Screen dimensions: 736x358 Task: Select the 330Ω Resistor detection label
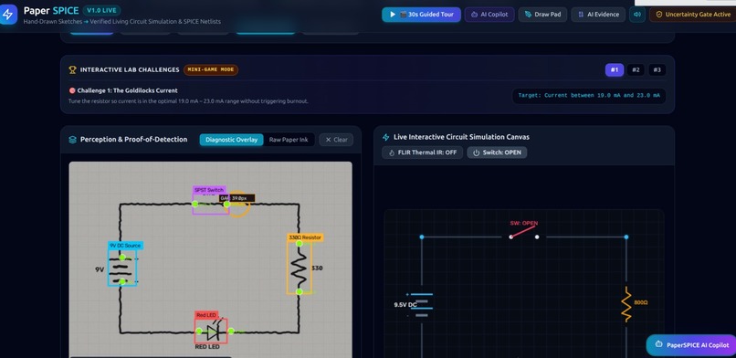pos(305,237)
